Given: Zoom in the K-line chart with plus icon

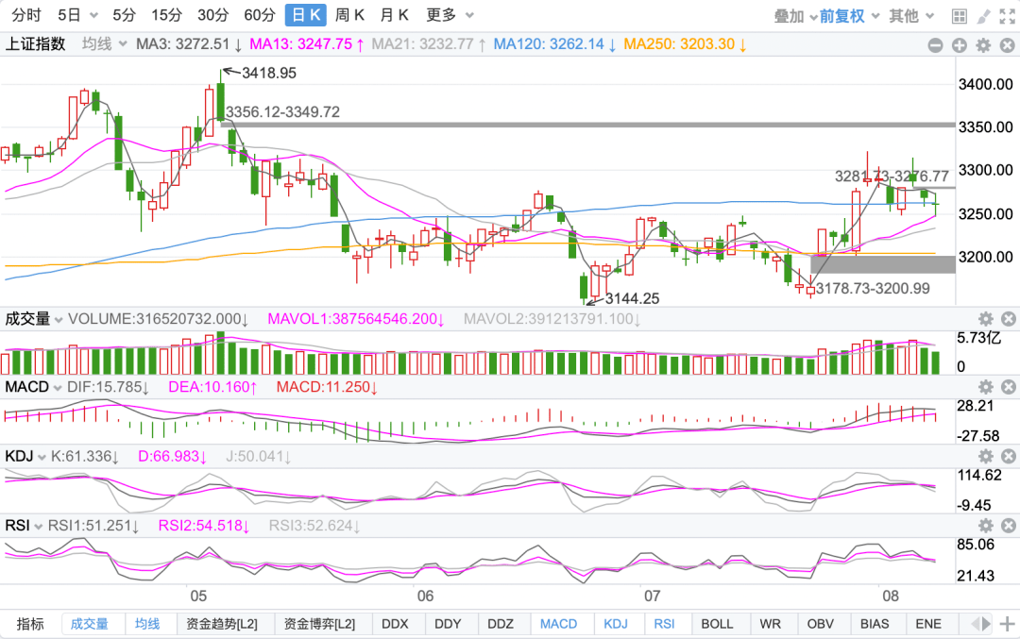Looking at the screenshot, I should [960, 45].
